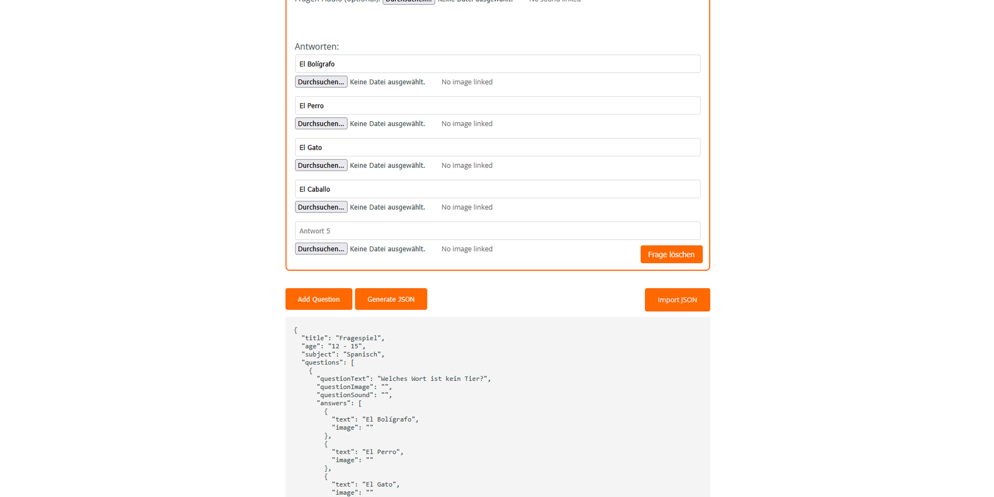This screenshot has width=994, height=497.
Task: Click into the El Caballo answer field
Action: (497, 189)
